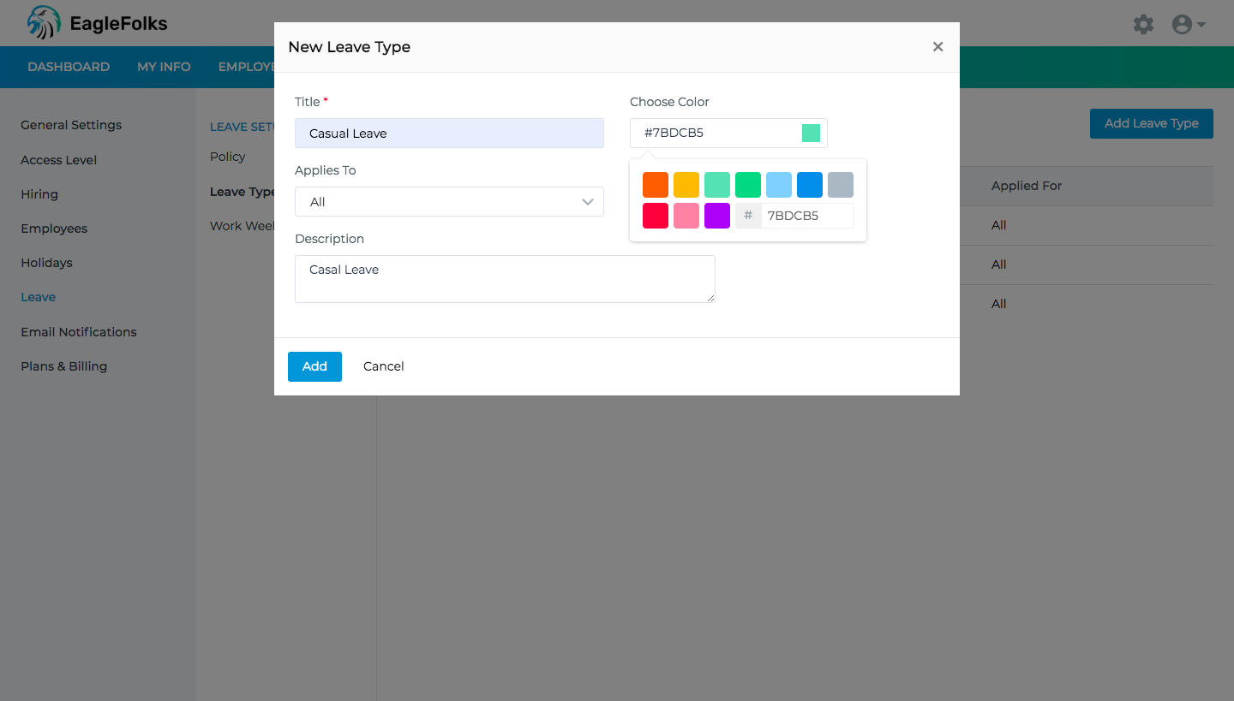This screenshot has width=1234, height=701.
Task: Open the Policy leave setting
Action: point(228,157)
